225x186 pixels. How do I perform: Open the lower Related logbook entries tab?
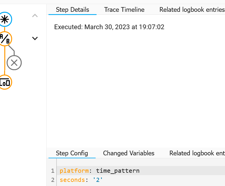tap(197, 153)
